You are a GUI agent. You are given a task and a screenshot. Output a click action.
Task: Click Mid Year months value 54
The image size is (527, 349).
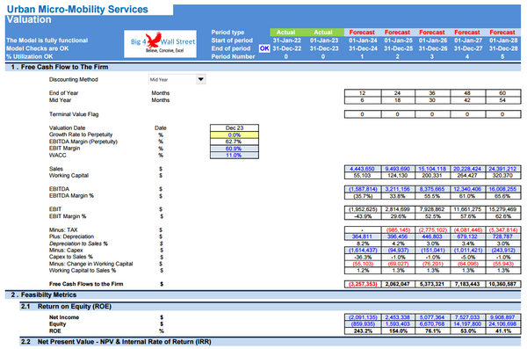click(502, 100)
